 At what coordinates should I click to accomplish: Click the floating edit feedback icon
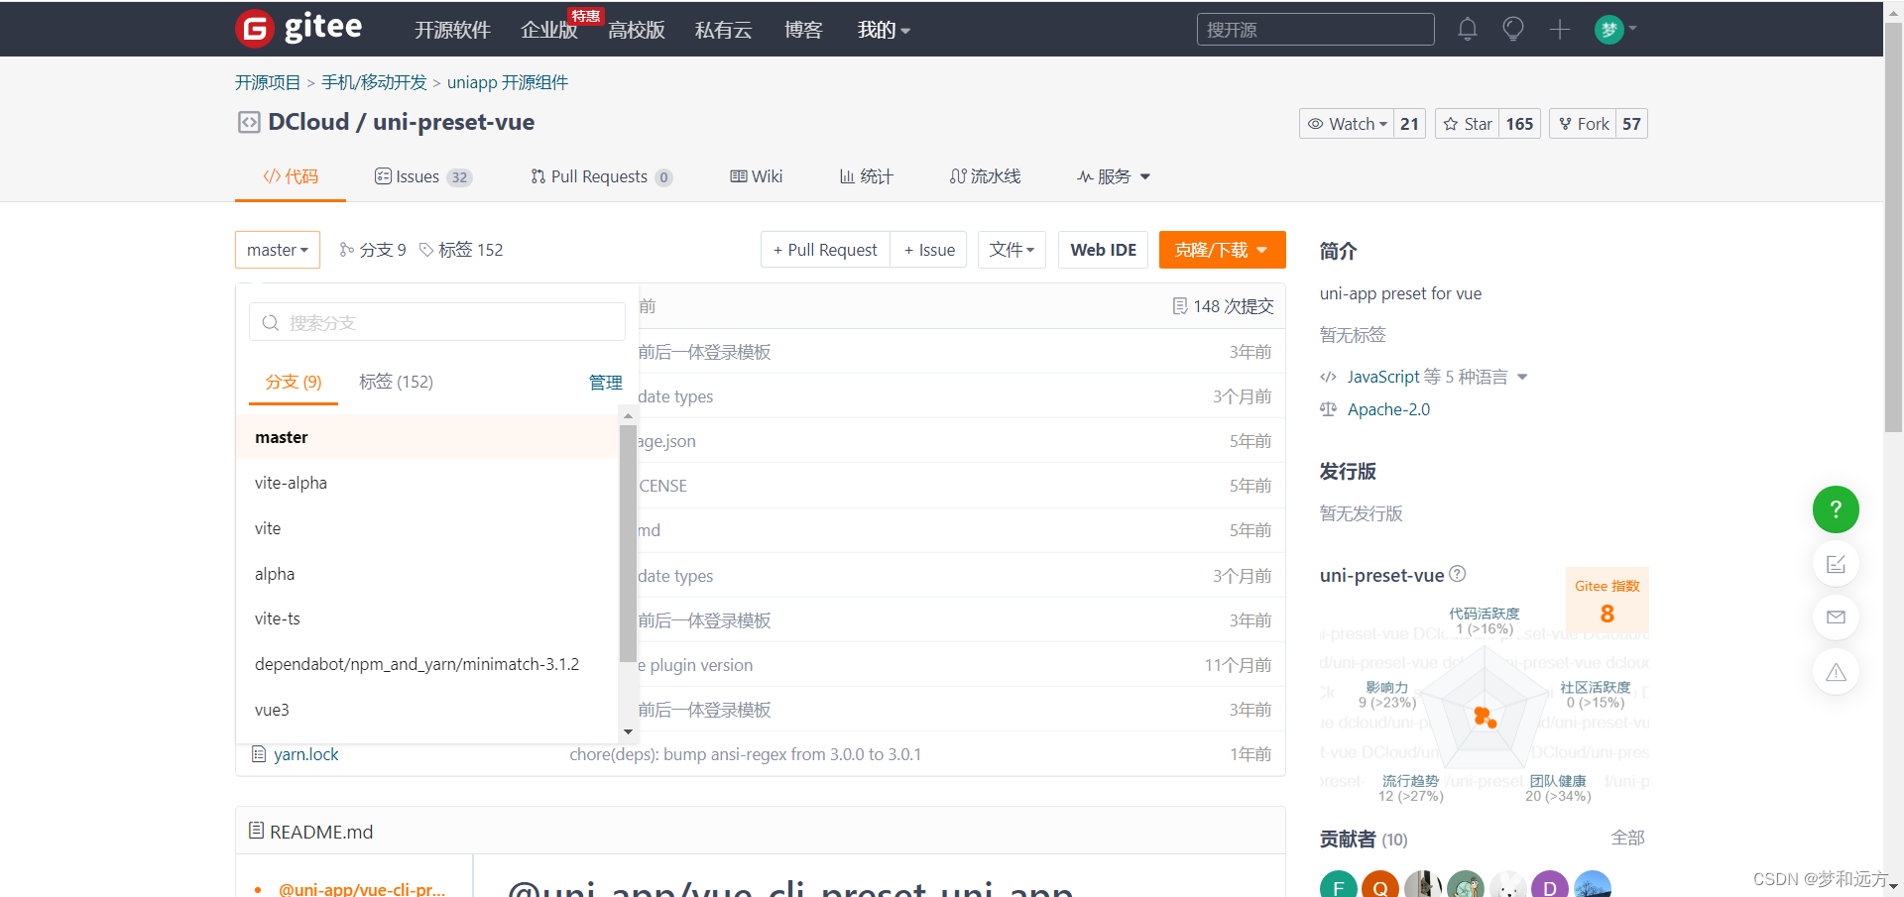1836,564
